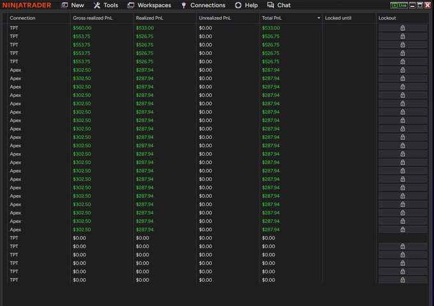Click the lockout padlock in the $560.00 TPT row
434x306 pixels.
coord(403,28)
